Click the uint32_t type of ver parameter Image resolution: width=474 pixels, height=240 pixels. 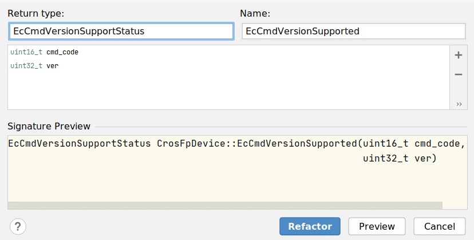[x=26, y=66]
